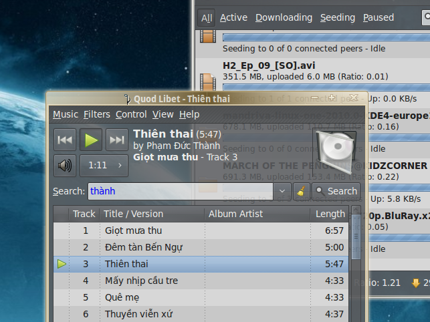Viewport: 430px width, 322px height.
Task: Sort by Length column header
Action: click(x=330, y=214)
